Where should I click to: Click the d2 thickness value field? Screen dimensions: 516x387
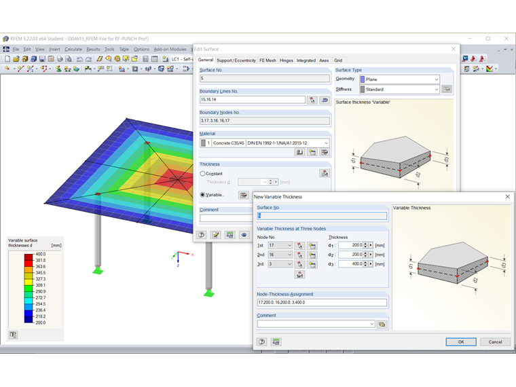click(x=351, y=255)
